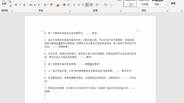This screenshot has width=184, height=103.
Task: Click the line ending with 德奥弗拉斯多
Action: tap(72, 64)
